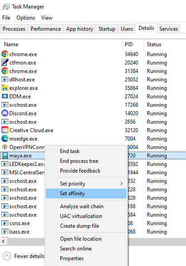
Task: Switch to the Services tab
Action: pos(169,29)
